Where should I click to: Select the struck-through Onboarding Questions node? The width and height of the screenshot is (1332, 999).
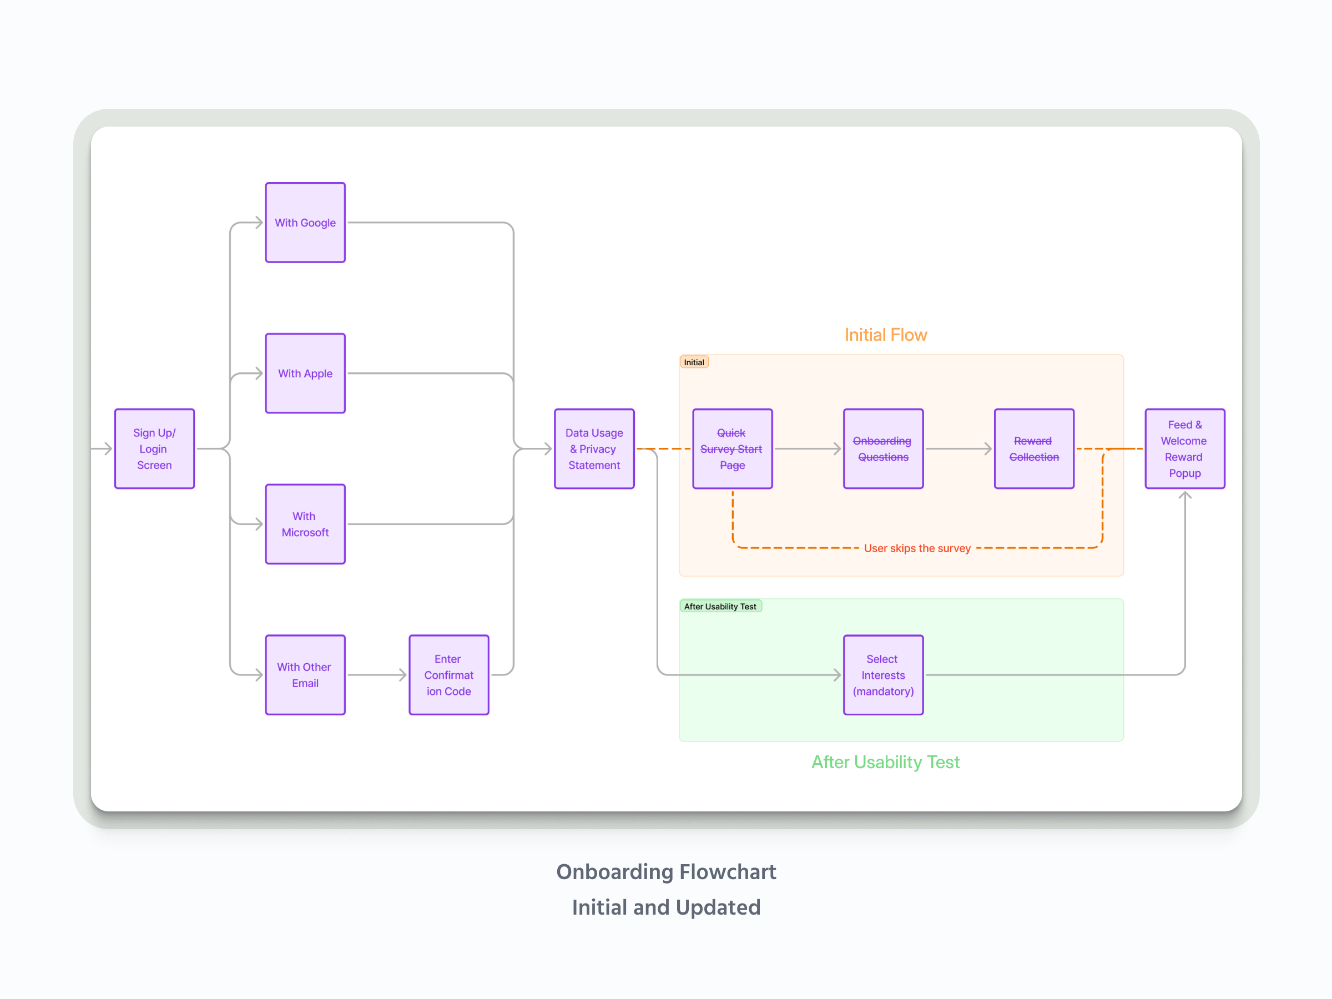[x=883, y=448]
